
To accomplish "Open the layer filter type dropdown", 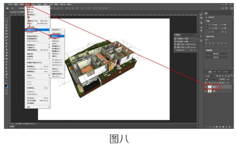I will click(209, 76).
